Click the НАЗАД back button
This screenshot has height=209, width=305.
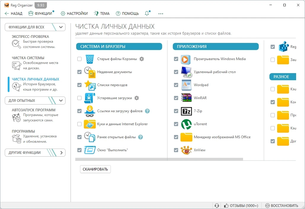click(13, 13)
